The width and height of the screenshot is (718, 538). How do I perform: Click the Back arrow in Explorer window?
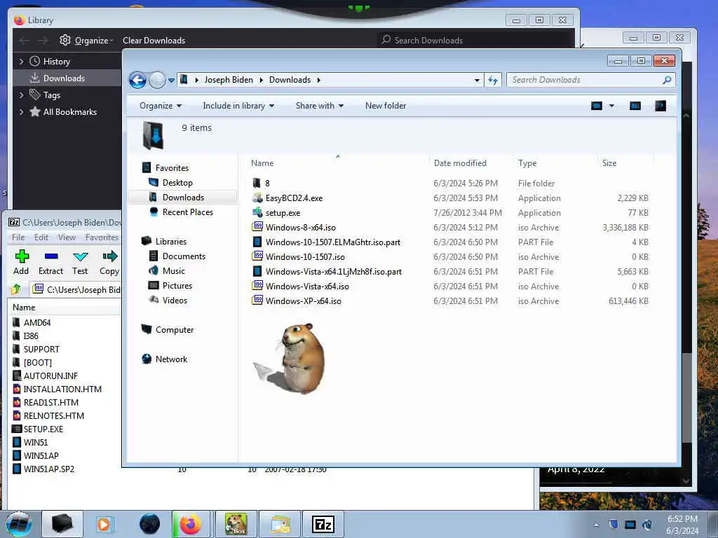[x=137, y=80]
